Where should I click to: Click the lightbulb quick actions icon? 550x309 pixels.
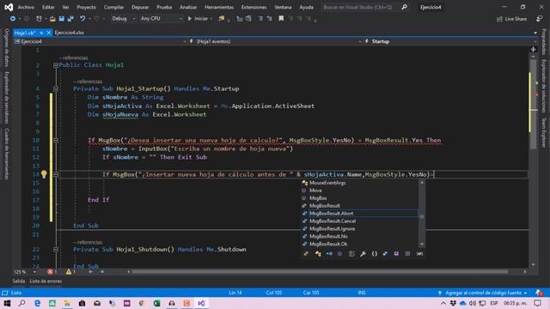pyautogui.click(x=44, y=174)
